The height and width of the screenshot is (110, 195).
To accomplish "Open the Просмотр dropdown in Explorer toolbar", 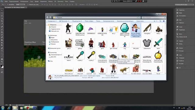I will [64, 21].
